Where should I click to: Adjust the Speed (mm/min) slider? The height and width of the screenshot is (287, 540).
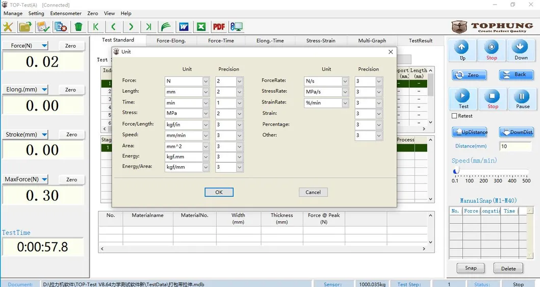point(456,171)
